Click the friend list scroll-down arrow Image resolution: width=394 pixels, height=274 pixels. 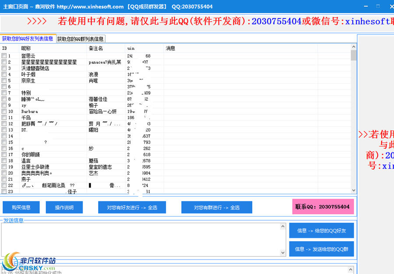354,190
